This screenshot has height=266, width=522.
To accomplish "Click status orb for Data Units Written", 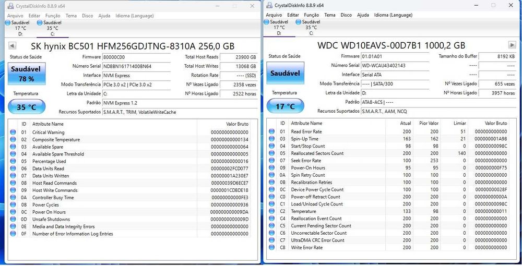I will click(x=13, y=176).
